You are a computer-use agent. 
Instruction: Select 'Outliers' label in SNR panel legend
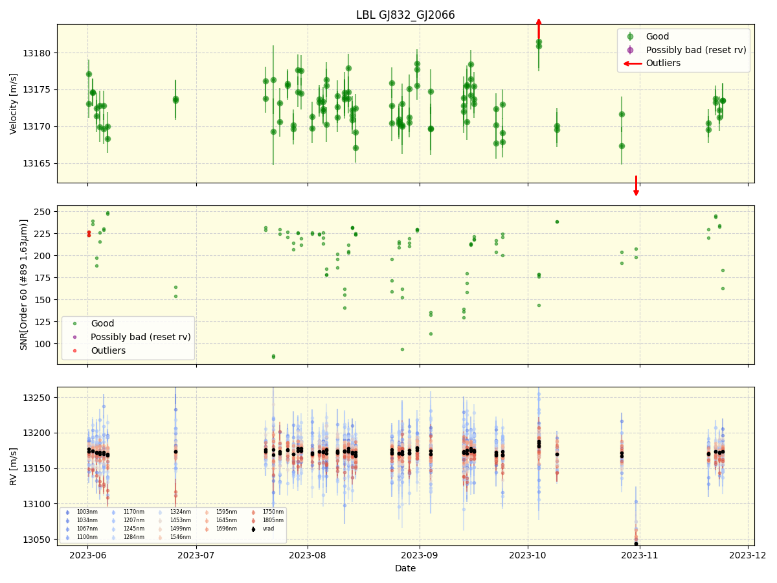click(x=108, y=350)
